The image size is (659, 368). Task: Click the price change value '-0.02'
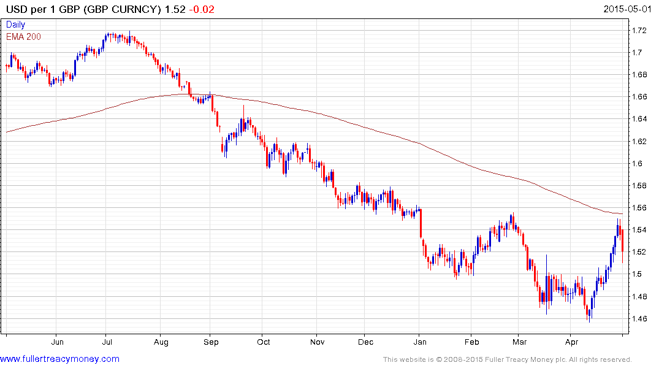coord(202,9)
